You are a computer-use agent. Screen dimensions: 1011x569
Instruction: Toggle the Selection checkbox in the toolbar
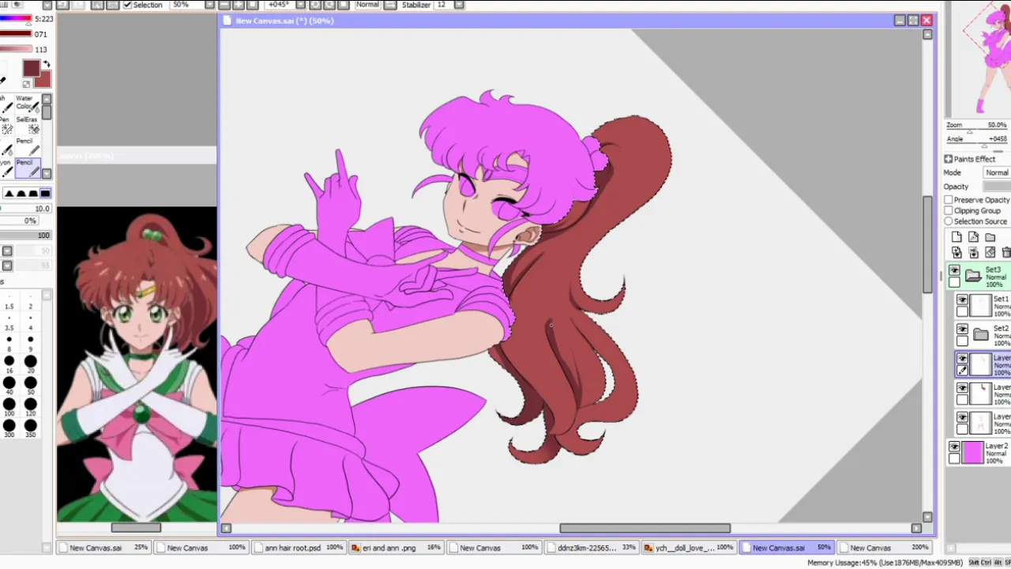[128, 5]
